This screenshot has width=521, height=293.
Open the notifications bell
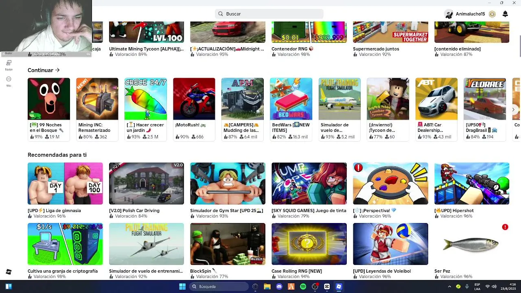[505, 14]
